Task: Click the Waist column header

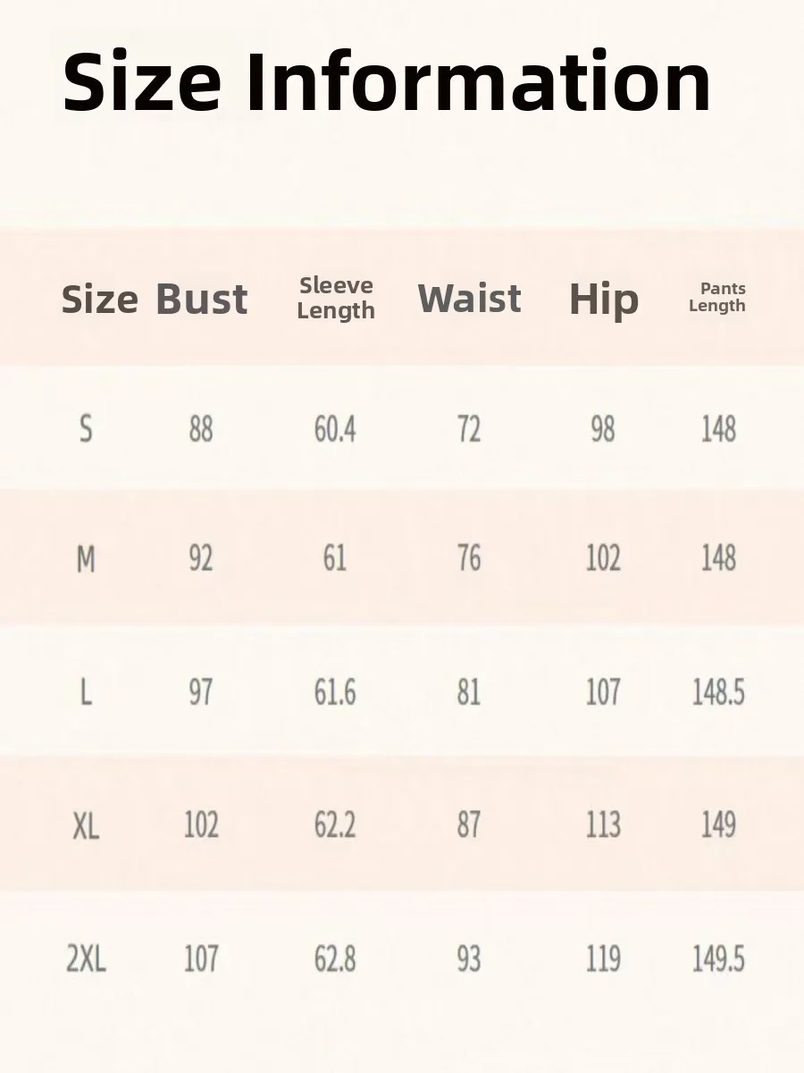Action: pos(469,299)
